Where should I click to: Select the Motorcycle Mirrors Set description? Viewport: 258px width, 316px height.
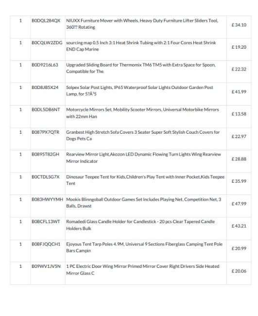pos(142,113)
